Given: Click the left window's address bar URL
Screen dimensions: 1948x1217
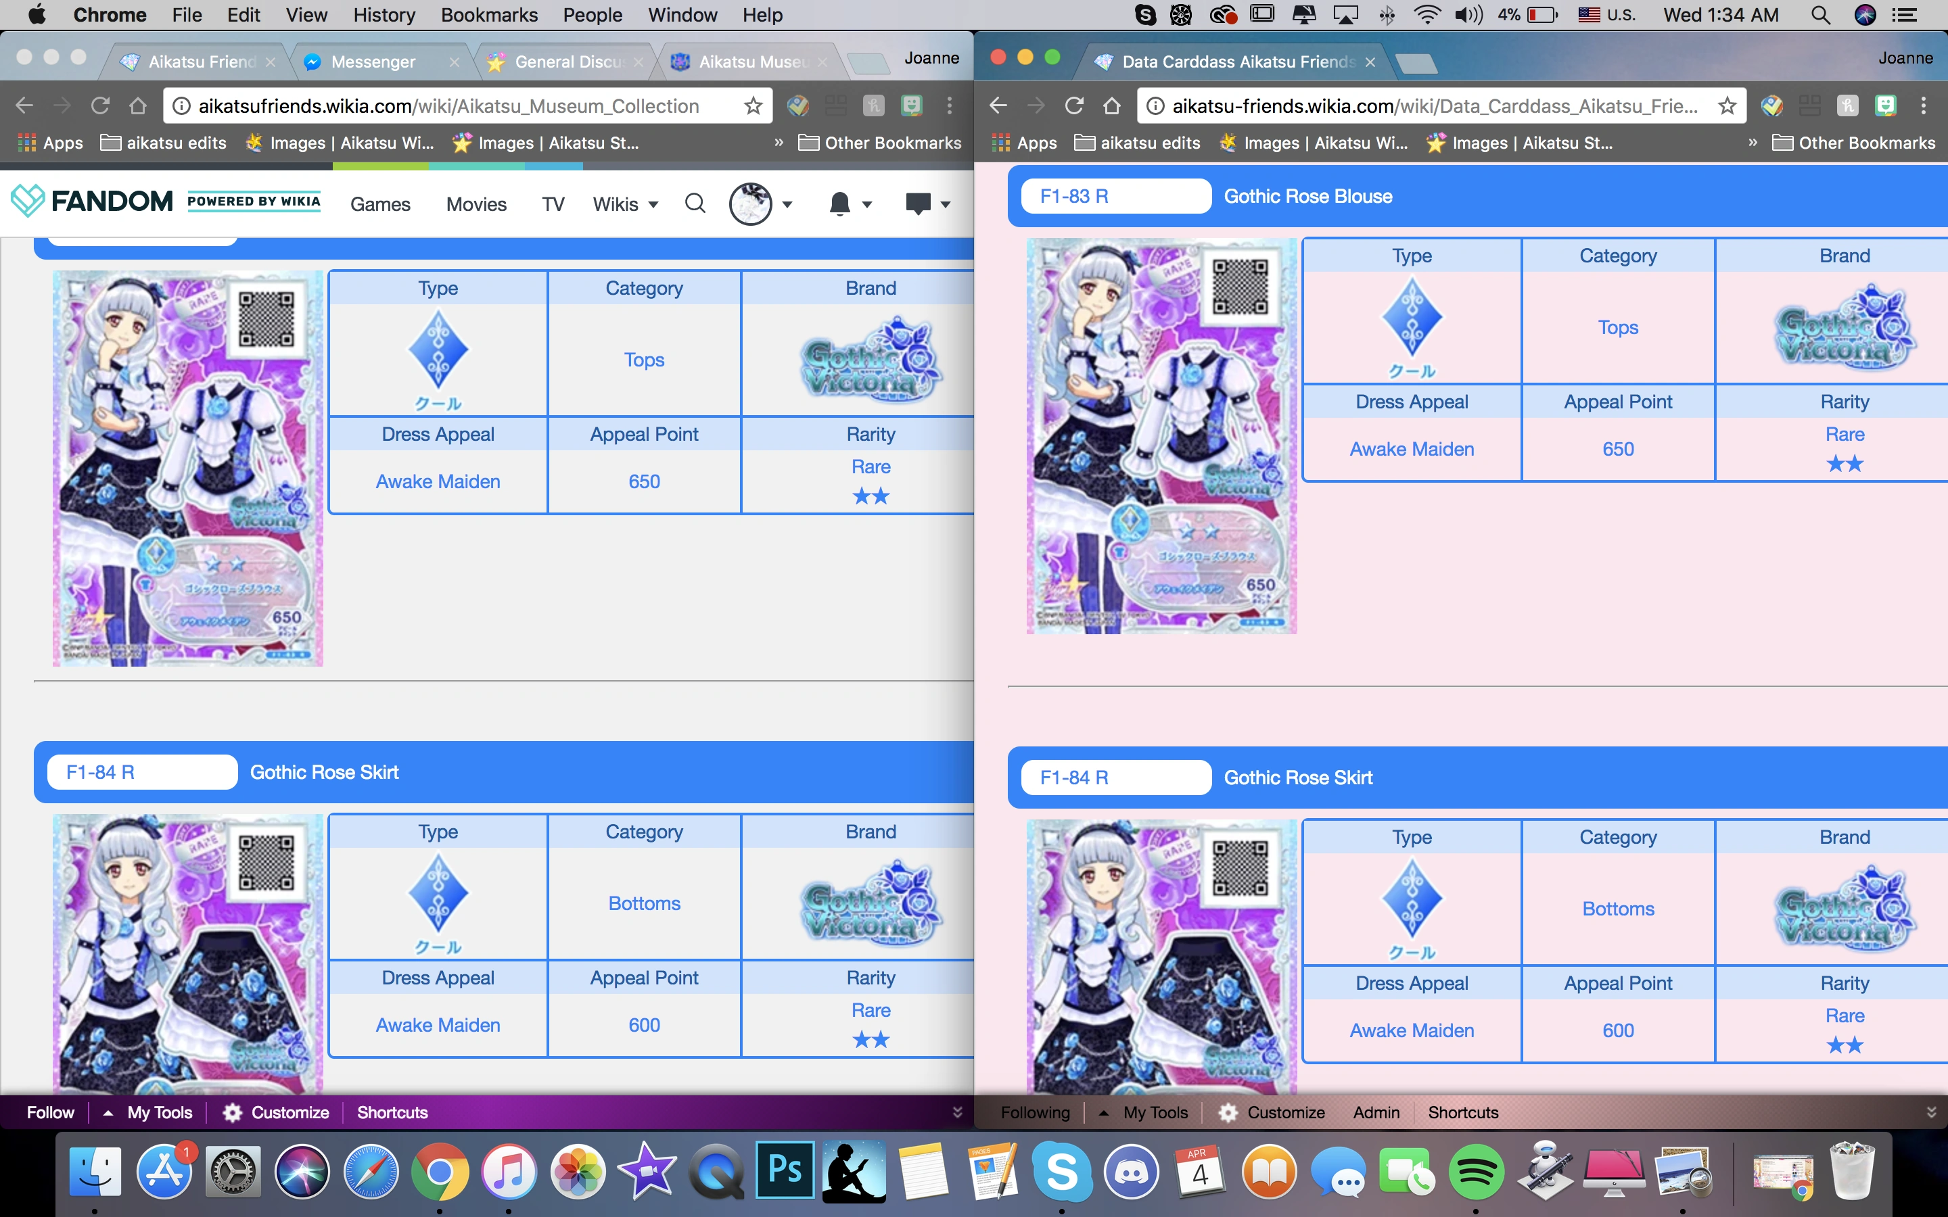Looking at the screenshot, I should coord(448,105).
